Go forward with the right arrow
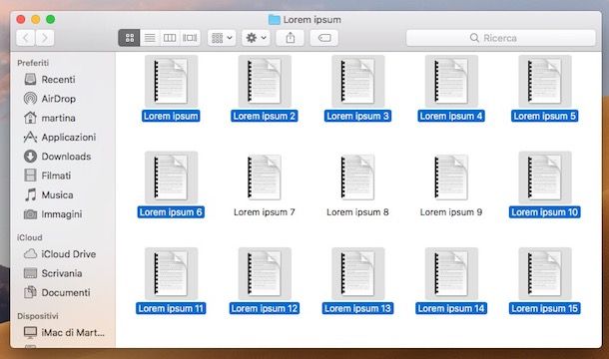Screen dimensions: 609x359 pos(45,38)
